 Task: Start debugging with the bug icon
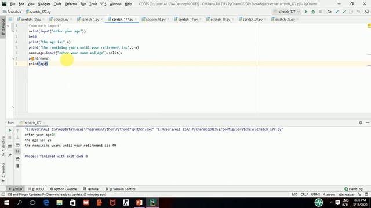(x=313, y=12)
